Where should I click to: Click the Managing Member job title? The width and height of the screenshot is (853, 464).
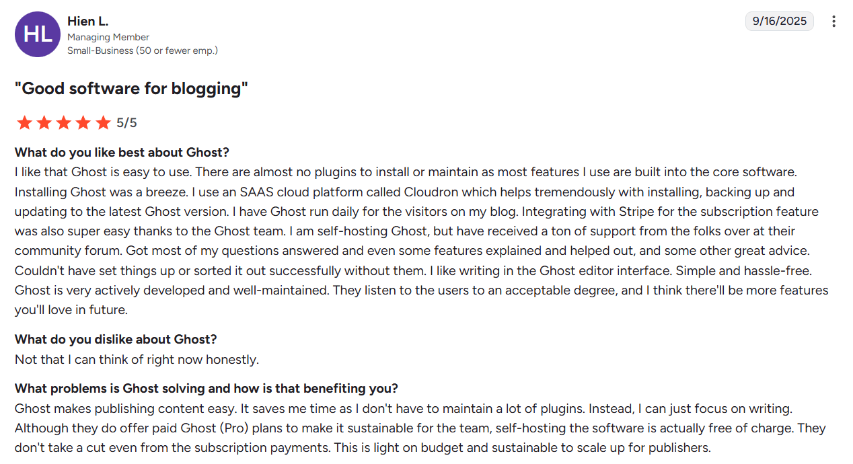click(108, 37)
